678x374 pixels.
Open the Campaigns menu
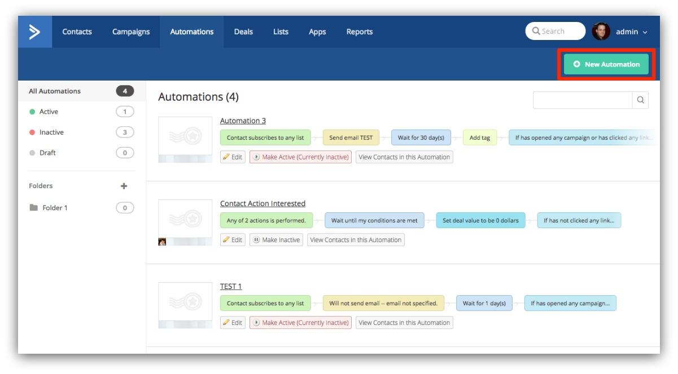[131, 32]
